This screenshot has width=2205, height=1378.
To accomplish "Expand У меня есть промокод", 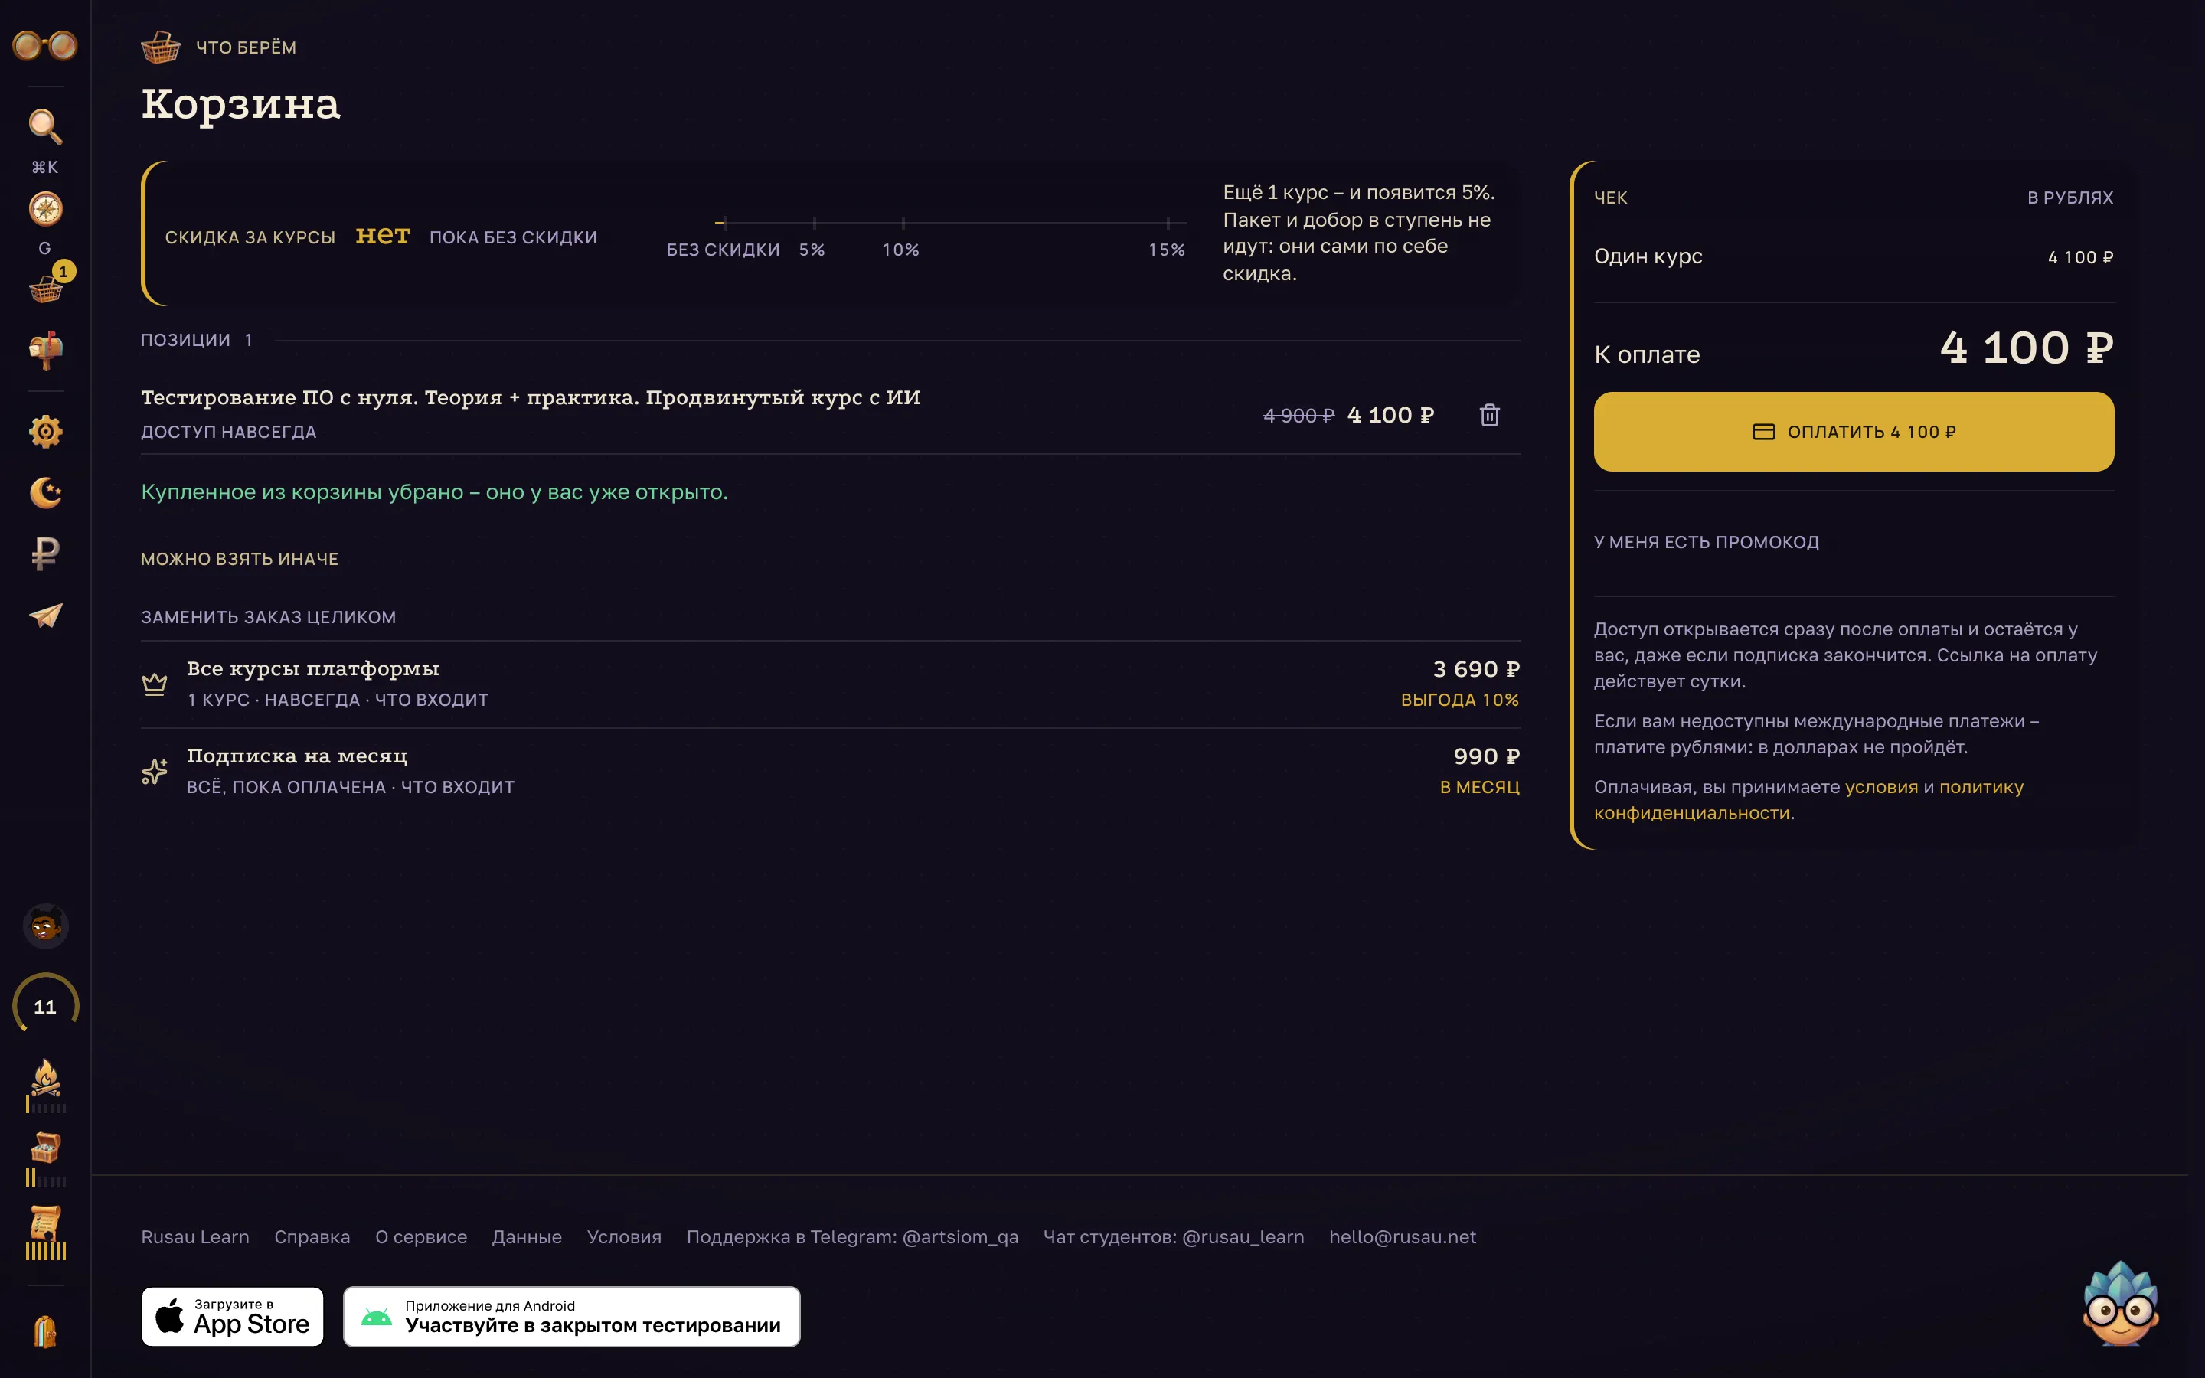I will click(1706, 542).
